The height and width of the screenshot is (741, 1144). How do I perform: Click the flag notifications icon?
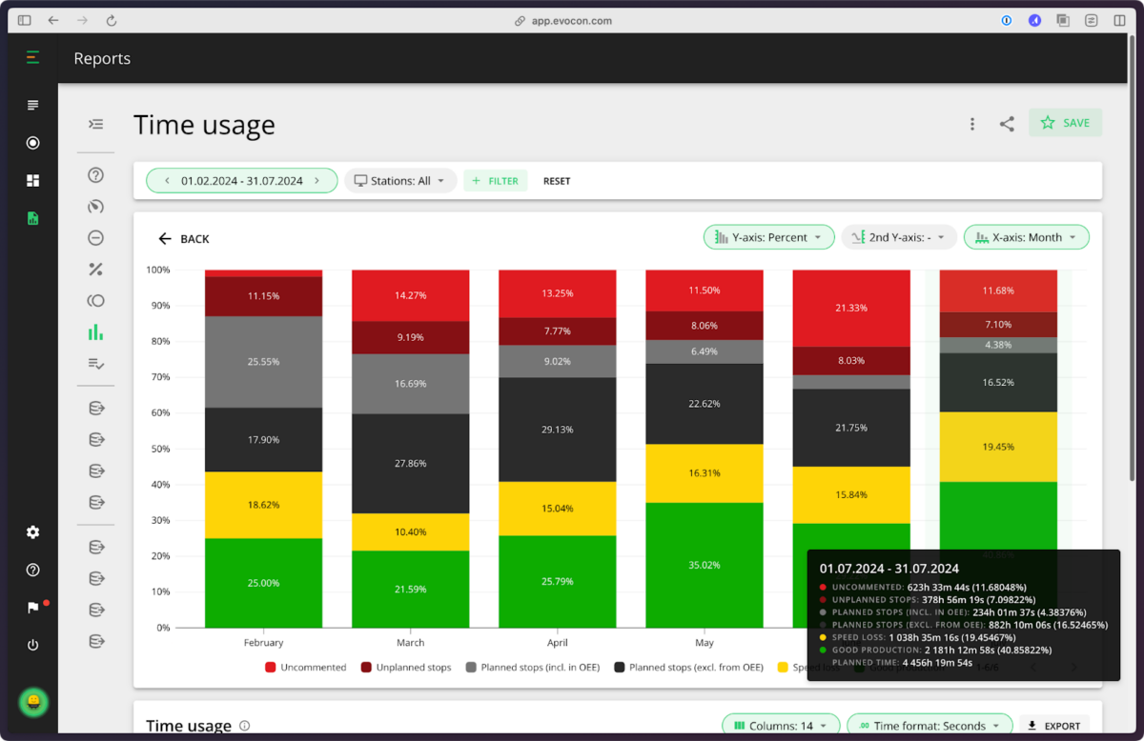pos(33,608)
